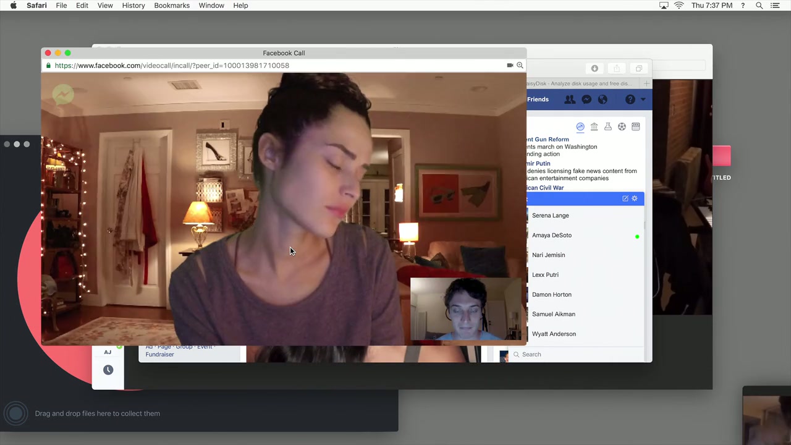Click the Fundraiser link
Screen dimensions: 791x445
159,355
